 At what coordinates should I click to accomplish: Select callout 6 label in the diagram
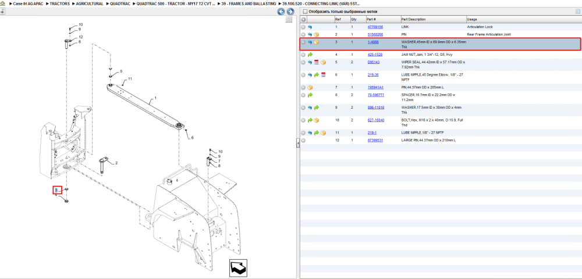point(192,138)
